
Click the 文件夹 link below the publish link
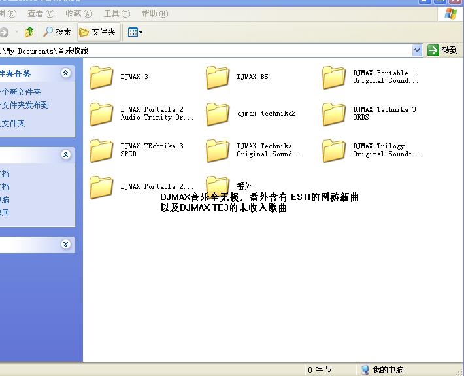coord(12,123)
